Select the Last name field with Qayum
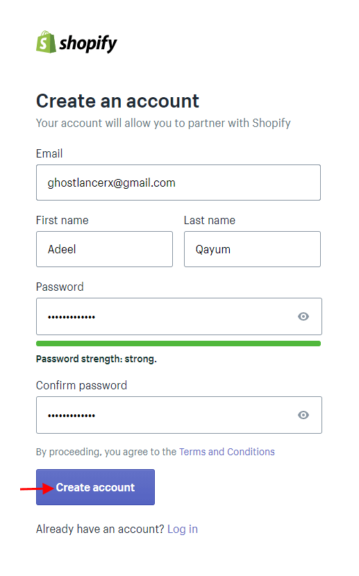This screenshot has height=576, width=359. coord(252,249)
